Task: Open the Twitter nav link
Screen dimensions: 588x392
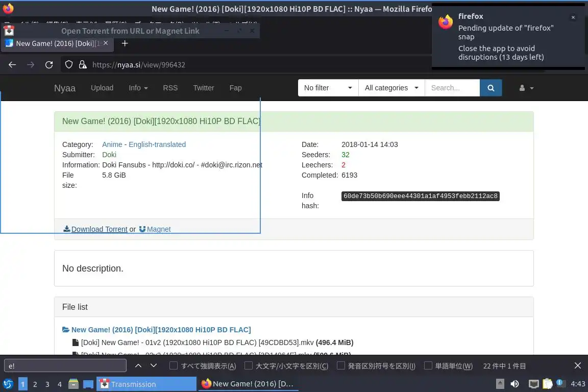Action: [x=203, y=88]
